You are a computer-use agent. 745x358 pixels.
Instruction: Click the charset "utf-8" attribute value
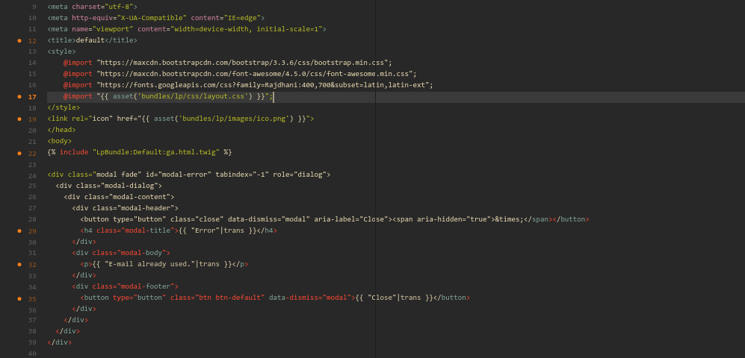click(119, 7)
